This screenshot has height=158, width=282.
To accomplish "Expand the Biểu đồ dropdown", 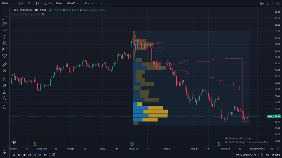I will click(x=72, y=3).
